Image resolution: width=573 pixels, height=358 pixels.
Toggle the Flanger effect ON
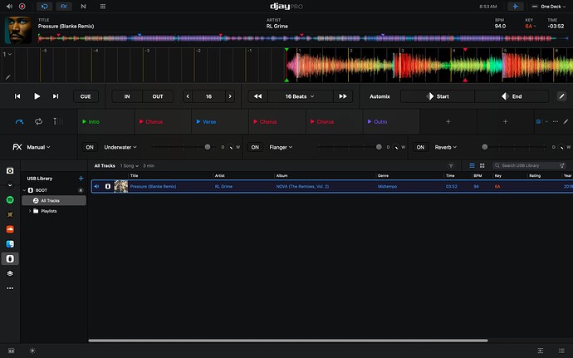[x=255, y=147]
